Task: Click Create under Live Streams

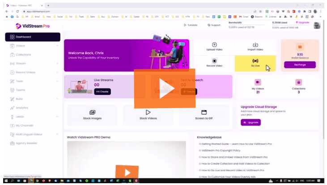Action: (x=102, y=92)
